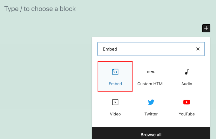This screenshot has width=216, height=139.
Task: Click the black plus block inserter button
Action: click(x=206, y=28)
